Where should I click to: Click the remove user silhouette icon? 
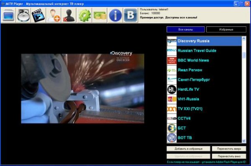(x=68, y=15)
